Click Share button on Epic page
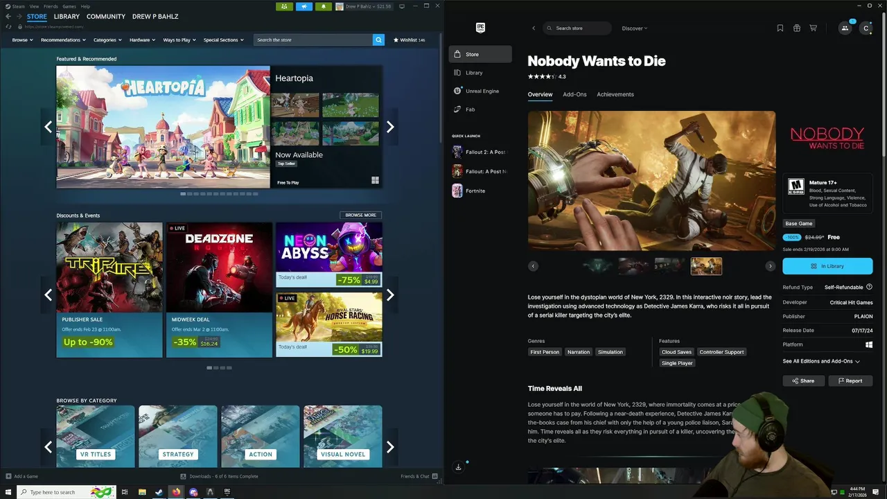 [x=804, y=380]
